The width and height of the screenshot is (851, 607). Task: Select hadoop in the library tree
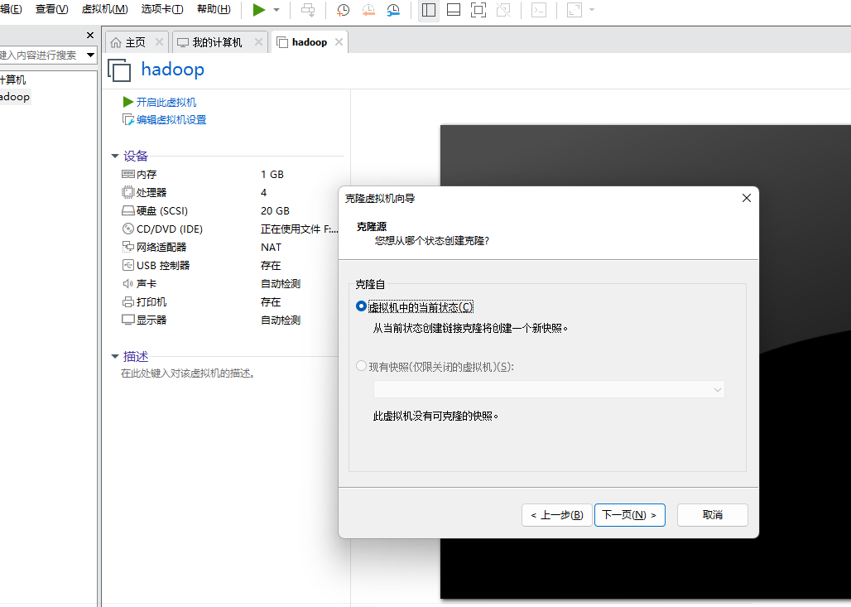15,97
